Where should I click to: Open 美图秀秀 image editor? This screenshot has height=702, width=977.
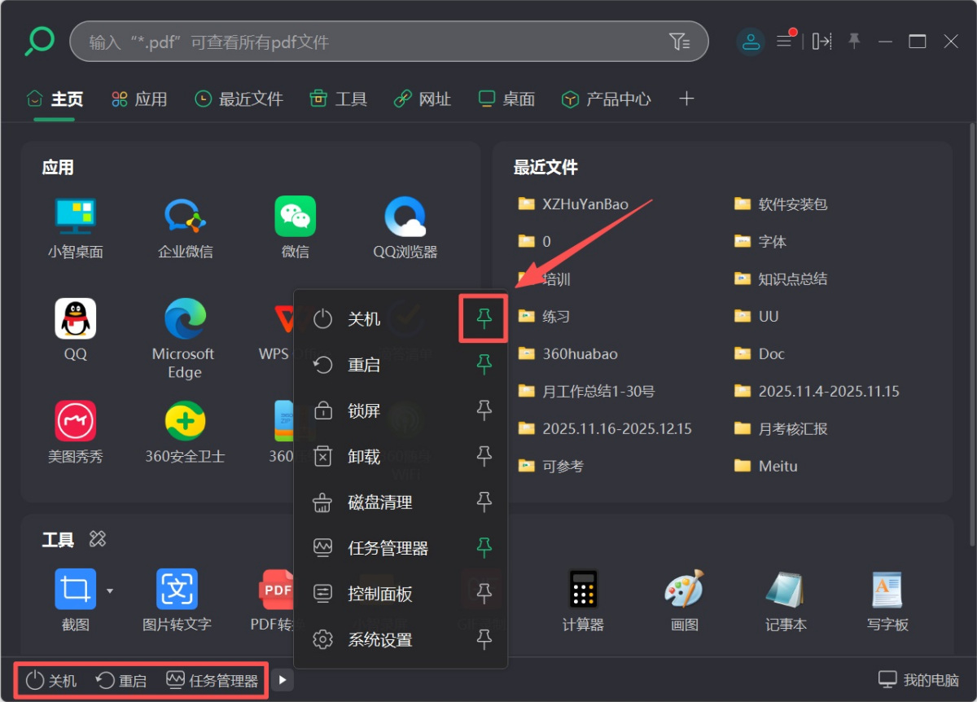pos(75,432)
